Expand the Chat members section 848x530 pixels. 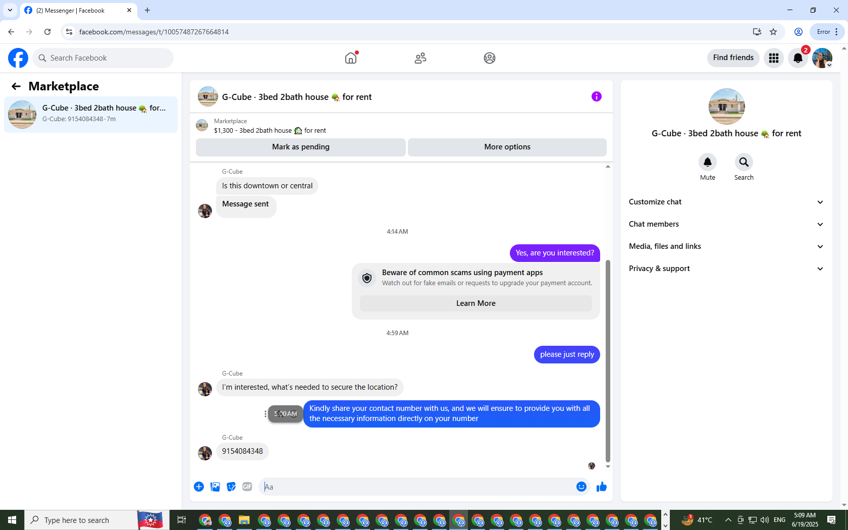pos(726,224)
